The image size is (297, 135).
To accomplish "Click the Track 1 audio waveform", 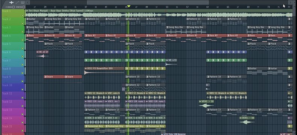I will tap(159, 15).
